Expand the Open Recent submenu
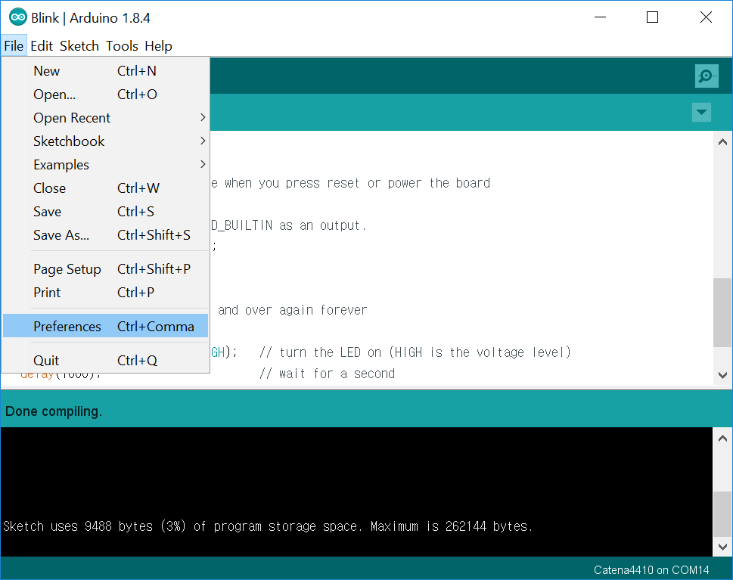Screen dimensions: 733x580 (x=105, y=118)
